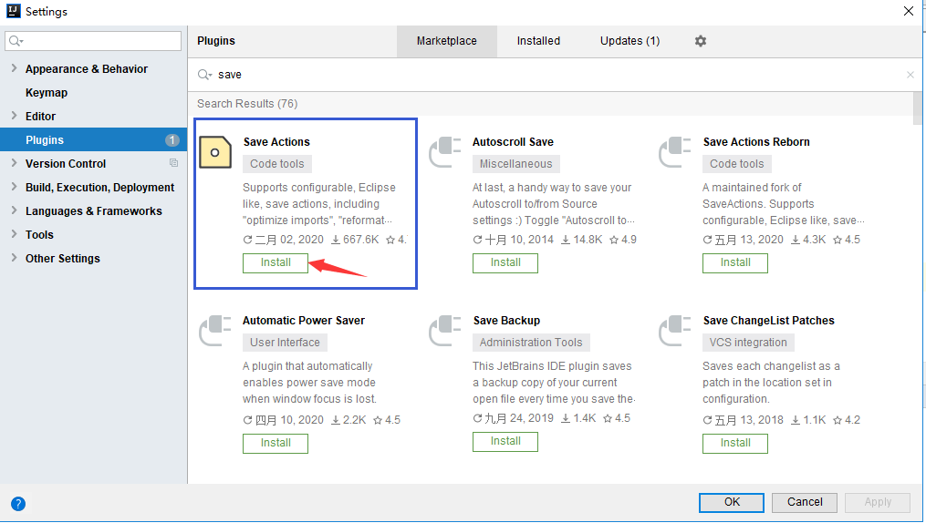Expand the Version Control section
The width and height of the screenshot is (926, 523).
15,163
